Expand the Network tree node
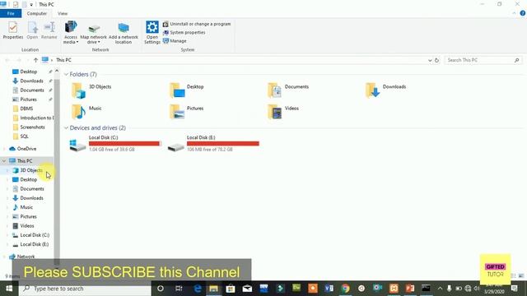Viewport: 527px width, 296px height. click(4, 257)
